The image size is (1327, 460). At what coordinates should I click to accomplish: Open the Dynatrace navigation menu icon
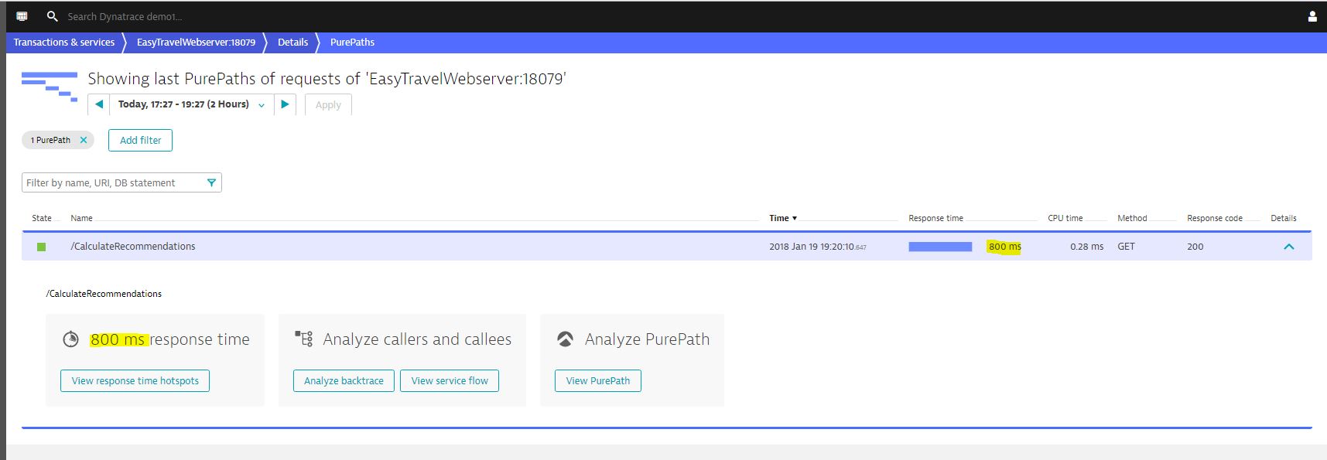click(22, 16)
